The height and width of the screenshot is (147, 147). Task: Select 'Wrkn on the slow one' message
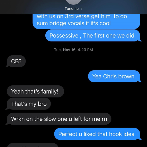tap(59, 119)
